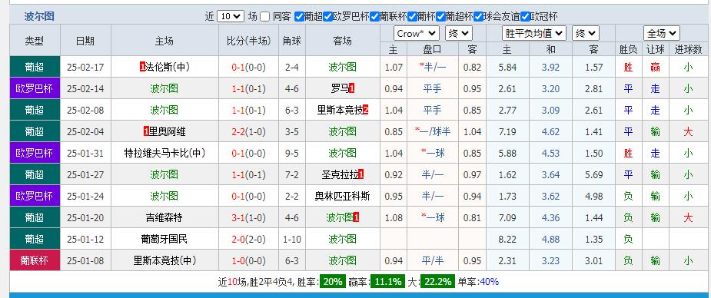711x298 pixels.
Task: Click handicap *一/球半 cell
Action: click(x=433, y=132)
